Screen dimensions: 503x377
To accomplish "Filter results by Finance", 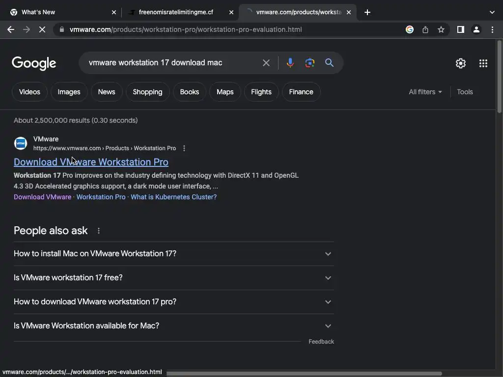I will coord(301,92).
